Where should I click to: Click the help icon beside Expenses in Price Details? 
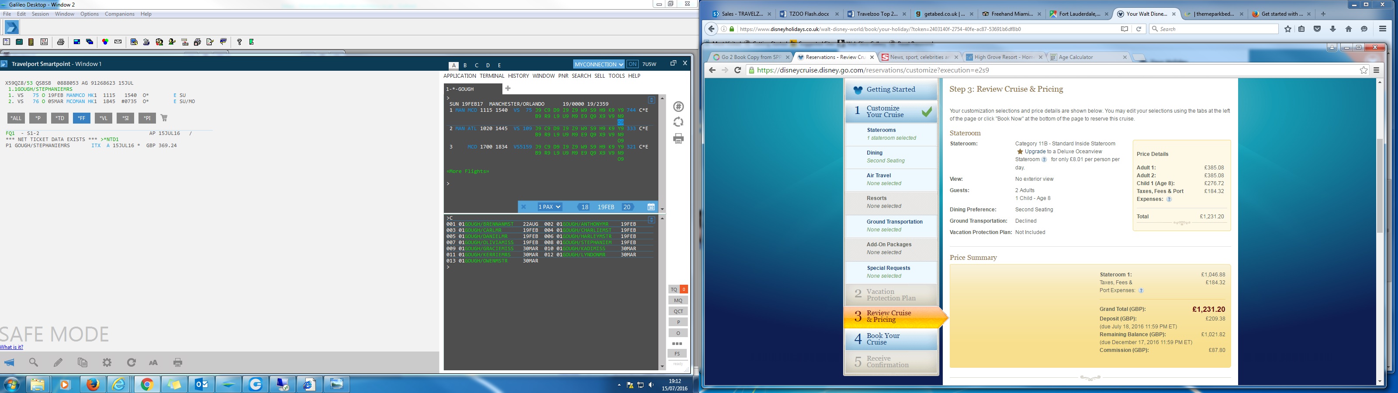point(1169,199)
